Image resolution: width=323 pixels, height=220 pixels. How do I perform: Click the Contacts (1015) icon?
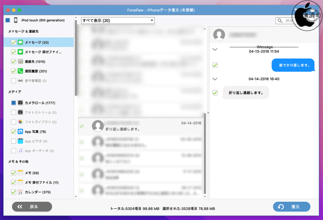pos(20,62)
